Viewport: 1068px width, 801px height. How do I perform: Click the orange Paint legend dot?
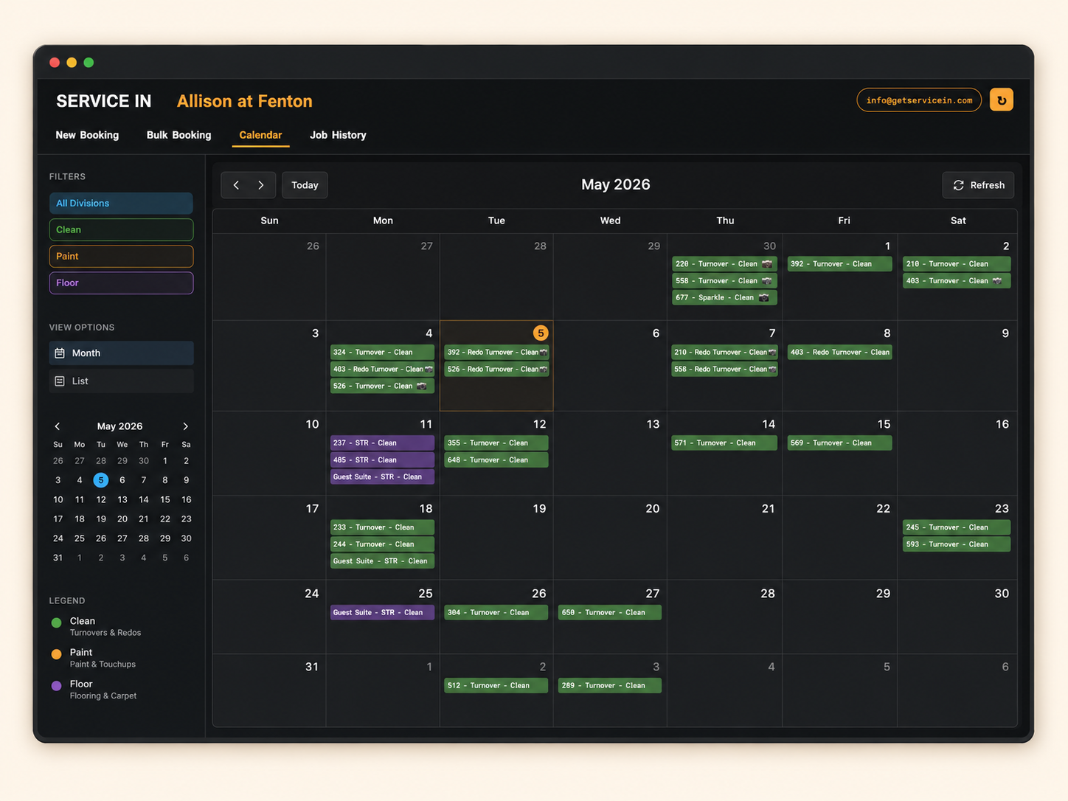point(56,654)
